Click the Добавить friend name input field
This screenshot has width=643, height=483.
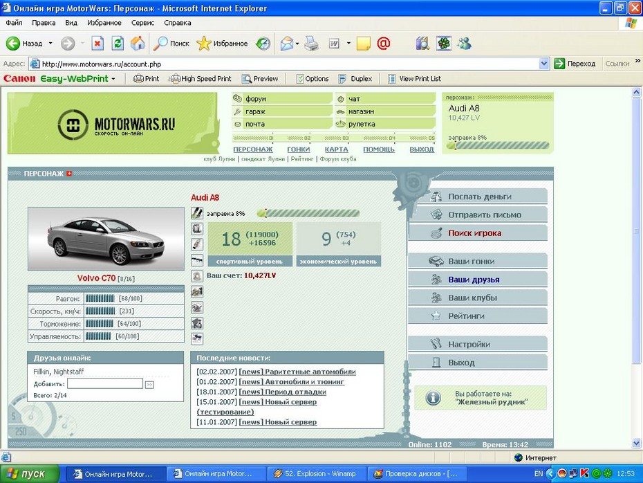coord(105,383)
